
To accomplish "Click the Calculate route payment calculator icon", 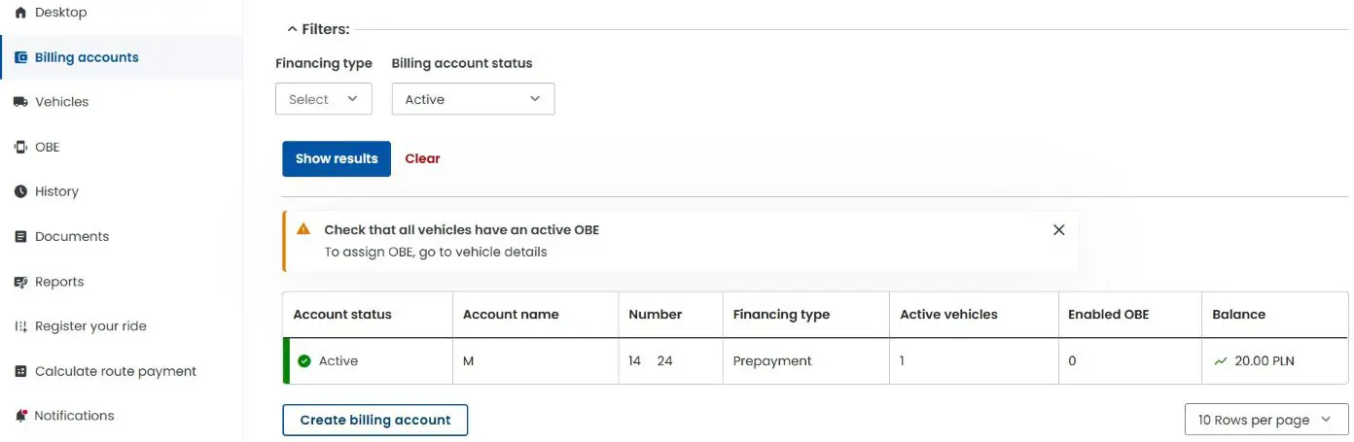I will click(x=20, y=371).
